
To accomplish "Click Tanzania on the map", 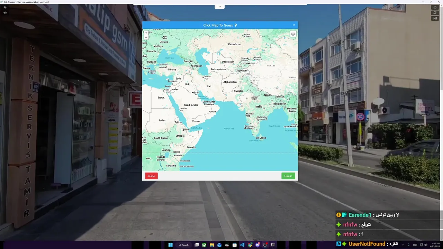I will 171,166.
